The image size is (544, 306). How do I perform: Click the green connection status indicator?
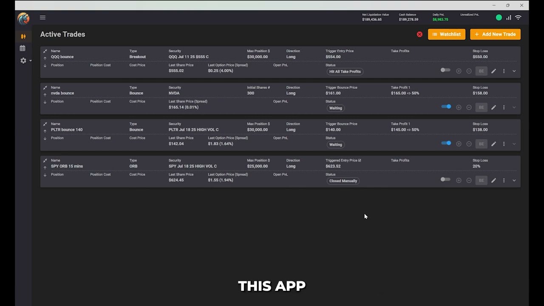[x=499, y=17]
